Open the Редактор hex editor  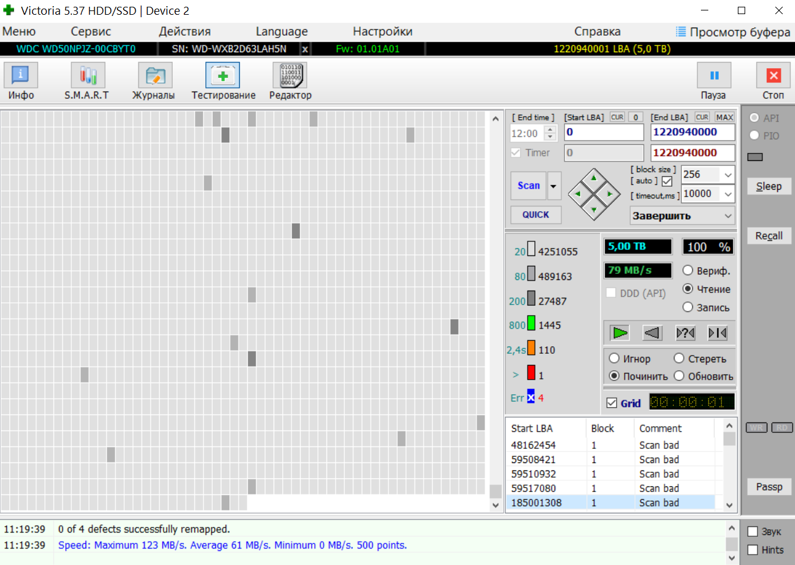(290, 81)
